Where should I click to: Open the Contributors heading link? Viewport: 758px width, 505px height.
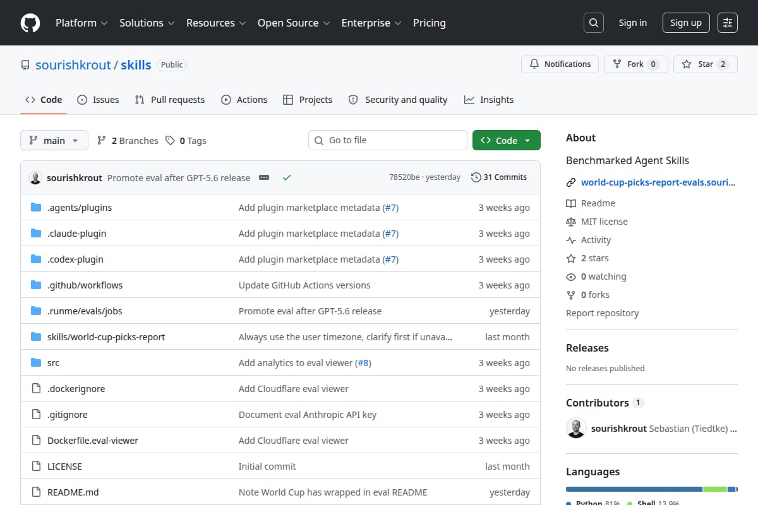click(x=604, y=403)
